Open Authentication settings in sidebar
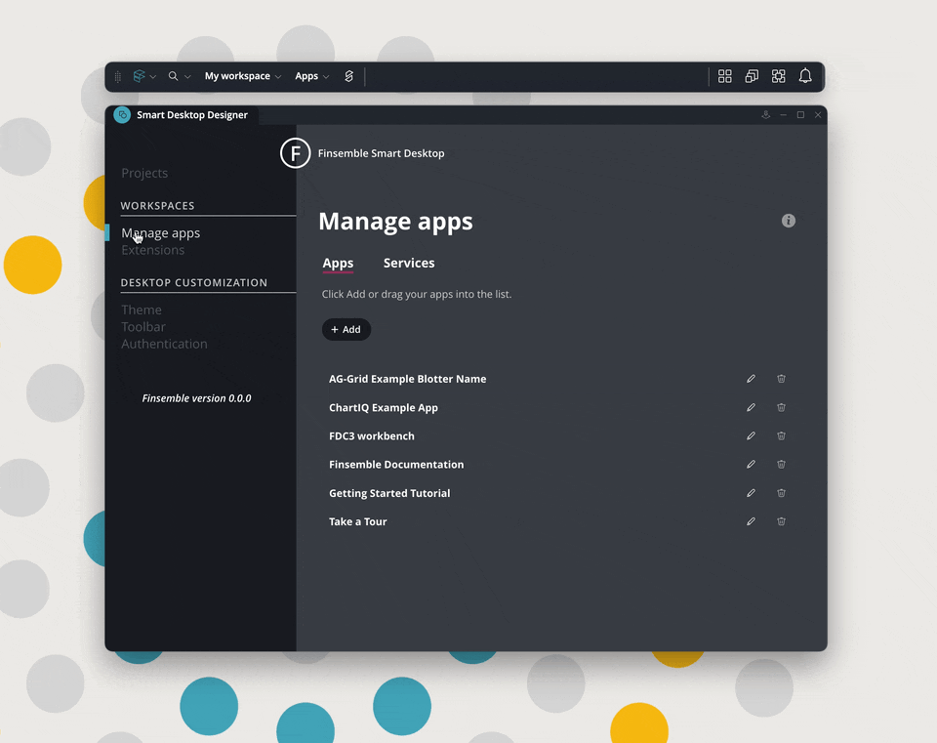 click(164, 344)
